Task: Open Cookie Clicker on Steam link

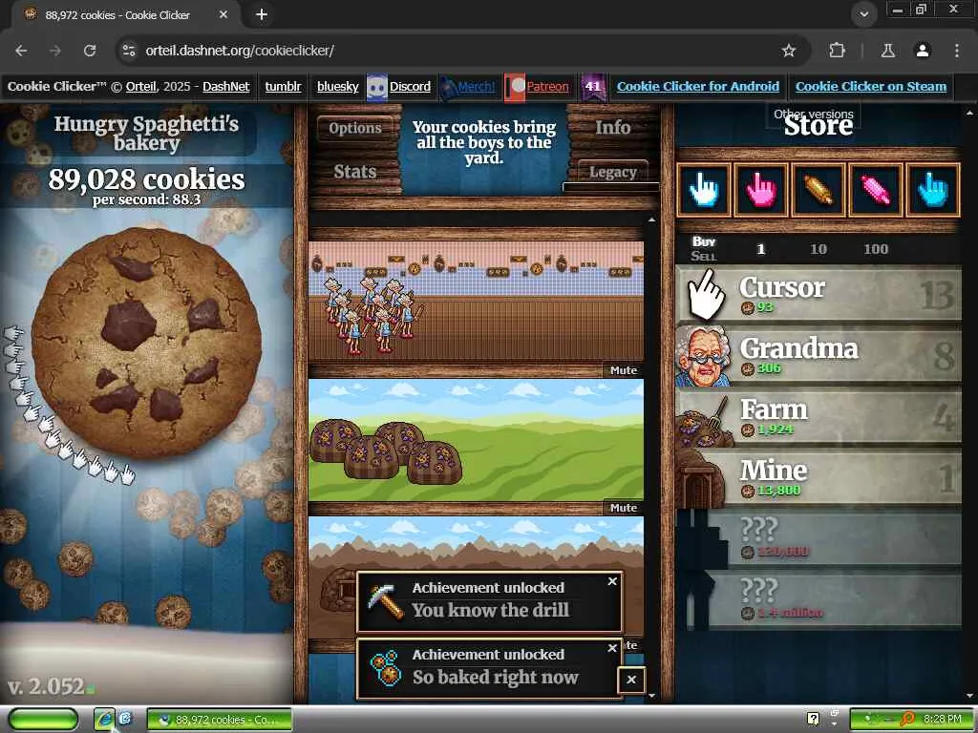Action: pos(871,87)
